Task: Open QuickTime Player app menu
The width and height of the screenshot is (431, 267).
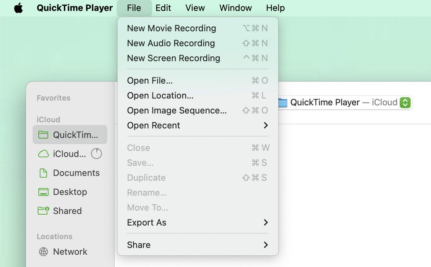Action: (75, 8)
